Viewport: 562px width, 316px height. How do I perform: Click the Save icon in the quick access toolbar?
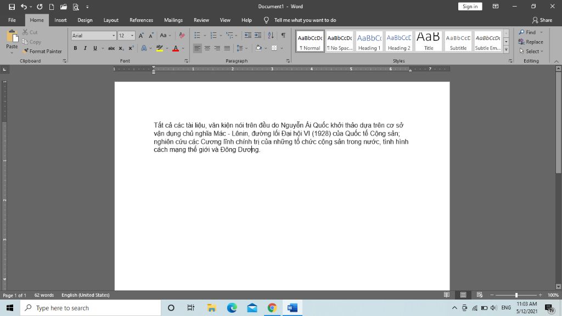(x=12, y=7)
